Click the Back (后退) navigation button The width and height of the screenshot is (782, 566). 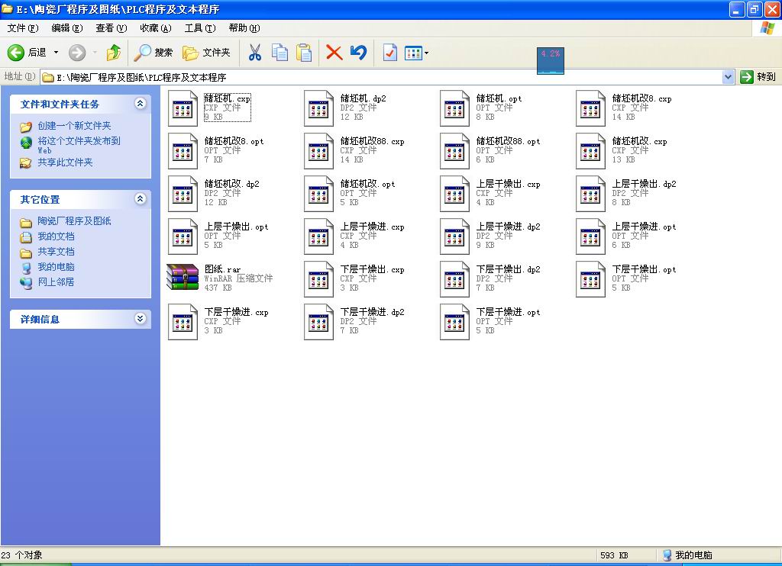pos(27,53)
